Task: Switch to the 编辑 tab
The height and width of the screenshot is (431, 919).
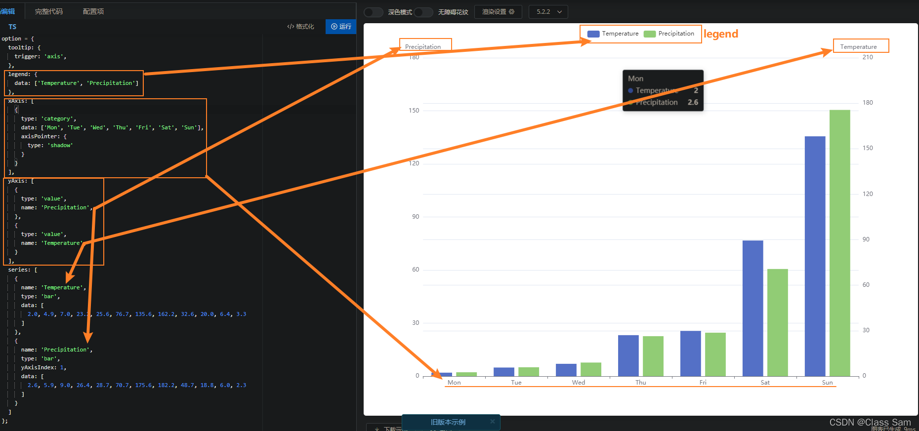Action: tap(7, 11)
